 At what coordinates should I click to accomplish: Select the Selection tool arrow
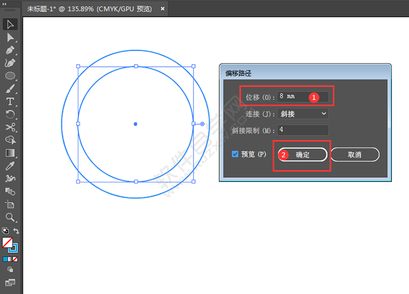[x=10, y=25]
